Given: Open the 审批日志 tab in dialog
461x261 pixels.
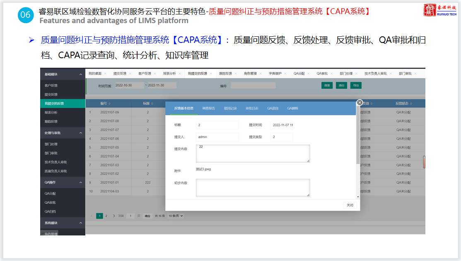Looking at the screenshot, I should pyautogui.click(x=252, y=109).
